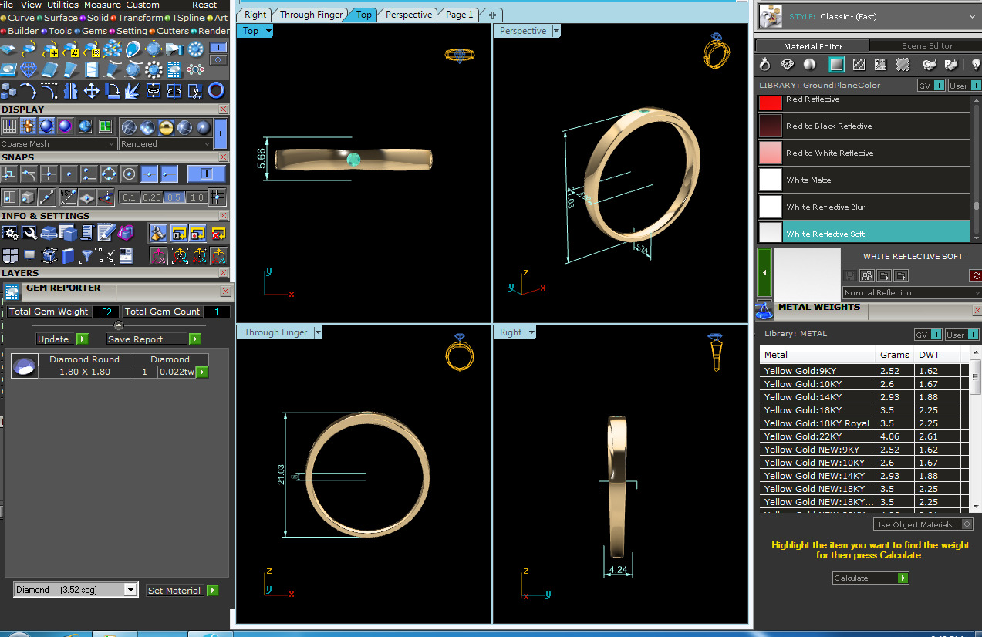Adjust the Gem Reporter slider handle
This screenshot has width=982, height=637.
click(x=118, y=325)
